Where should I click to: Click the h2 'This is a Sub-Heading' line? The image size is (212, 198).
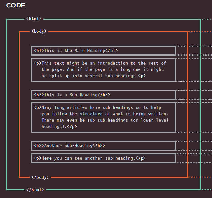(72, 95)
